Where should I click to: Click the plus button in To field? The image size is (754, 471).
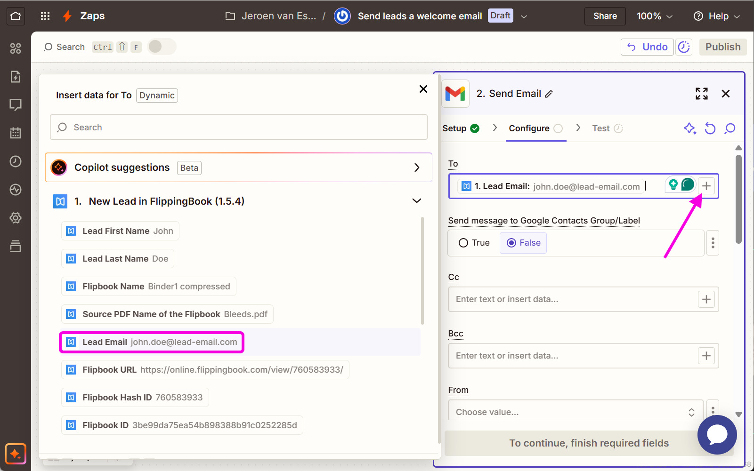coord(706,186)
